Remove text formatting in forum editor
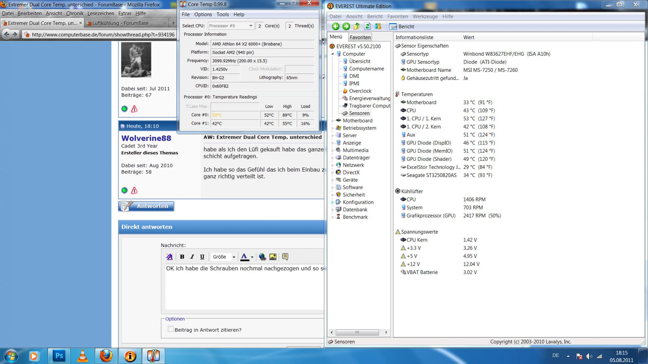 coord(170,257)
